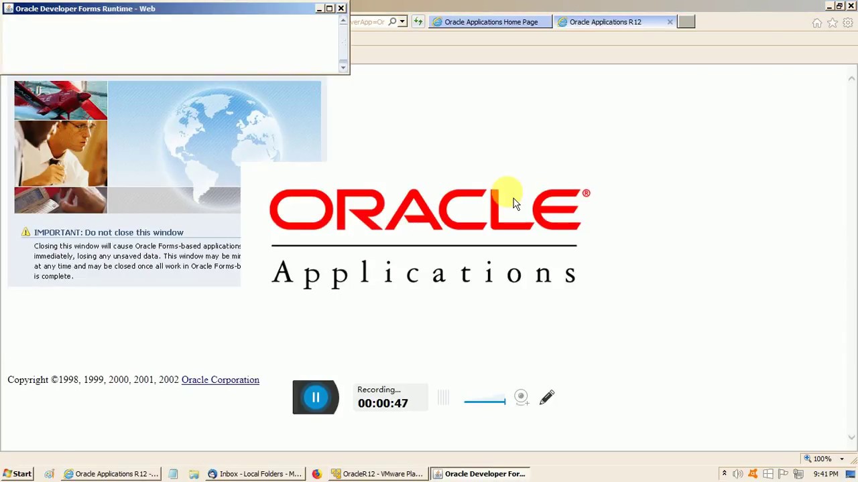Maximize the Oracle Developer Forms Runtime window
858x482 pixels.
tap(330, 9)
